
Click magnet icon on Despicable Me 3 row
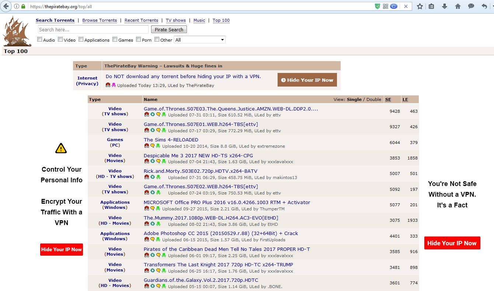coord(146,161)
